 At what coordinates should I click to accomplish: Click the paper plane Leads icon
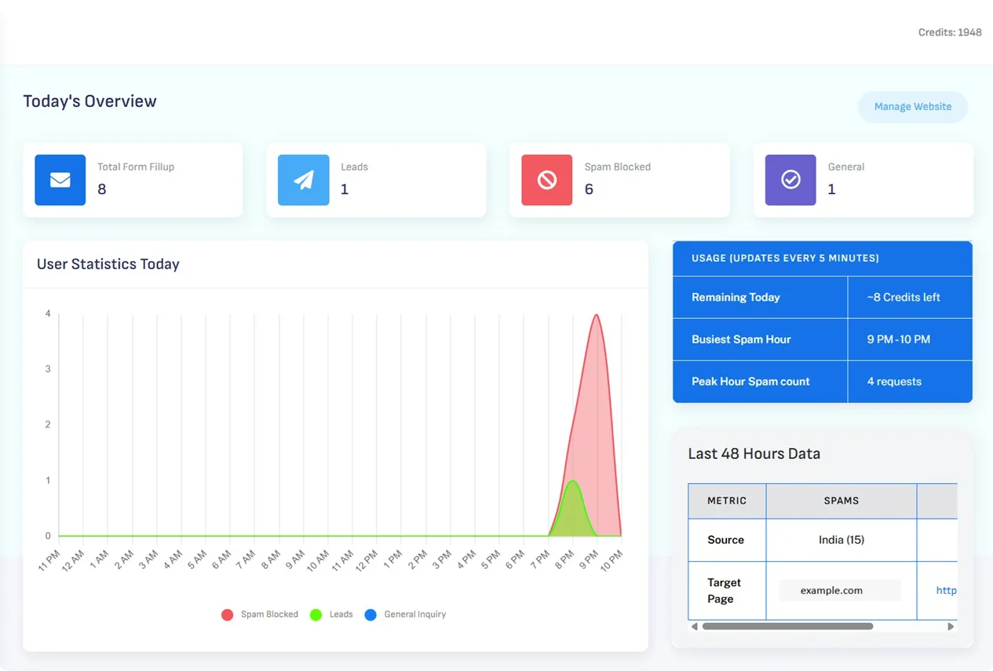coord(304,180)
